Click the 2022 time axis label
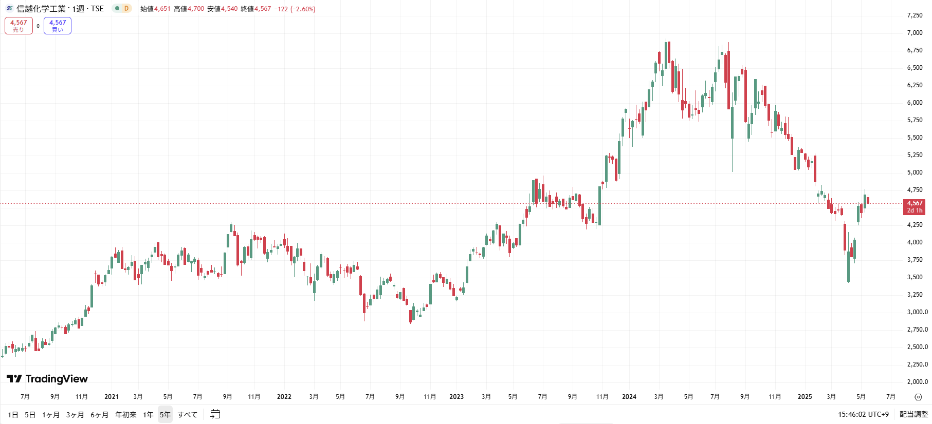 coord(284,397)
